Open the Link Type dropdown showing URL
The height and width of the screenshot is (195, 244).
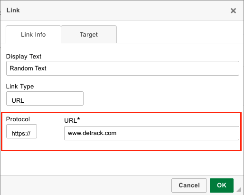(x=45, y=98)
